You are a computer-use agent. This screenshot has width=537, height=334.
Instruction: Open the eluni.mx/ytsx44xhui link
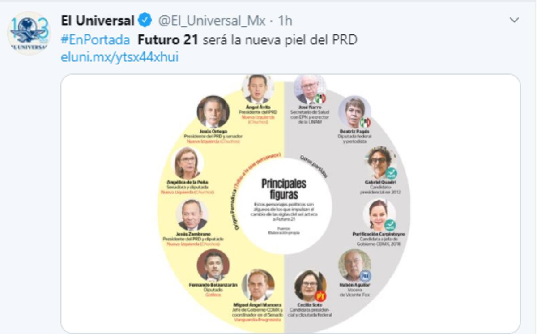point(119,58)
